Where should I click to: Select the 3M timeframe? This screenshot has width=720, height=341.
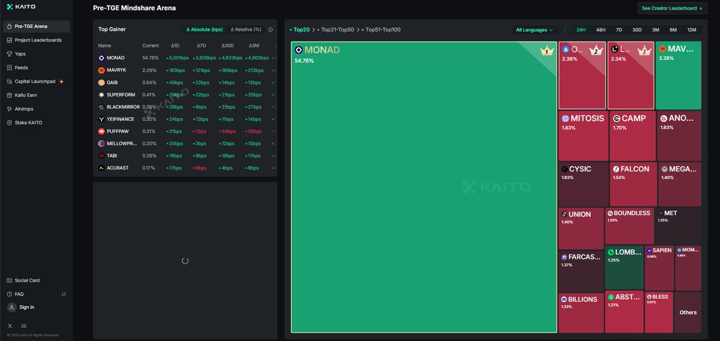[656, 30]
